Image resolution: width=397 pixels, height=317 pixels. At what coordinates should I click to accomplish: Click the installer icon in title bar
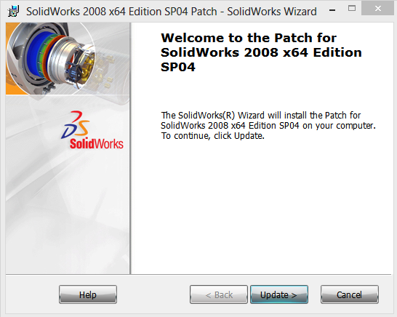[13, 12]
